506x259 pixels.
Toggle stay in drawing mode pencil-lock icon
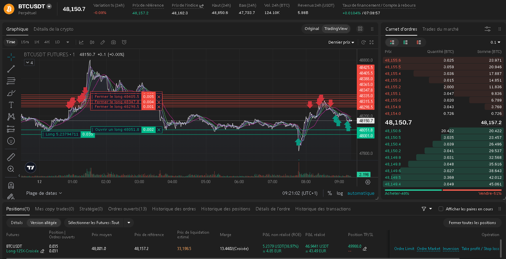(11, 196)
